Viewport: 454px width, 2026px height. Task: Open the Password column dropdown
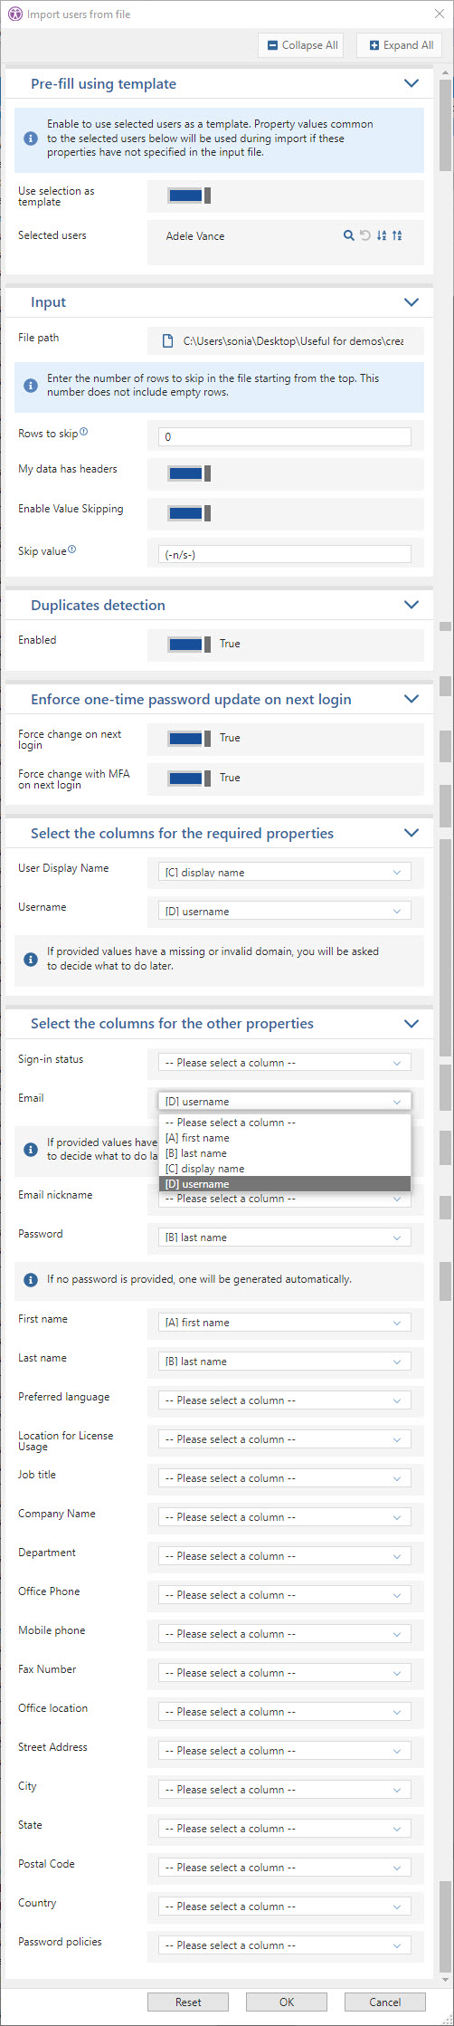click(x=285, y=1238)
